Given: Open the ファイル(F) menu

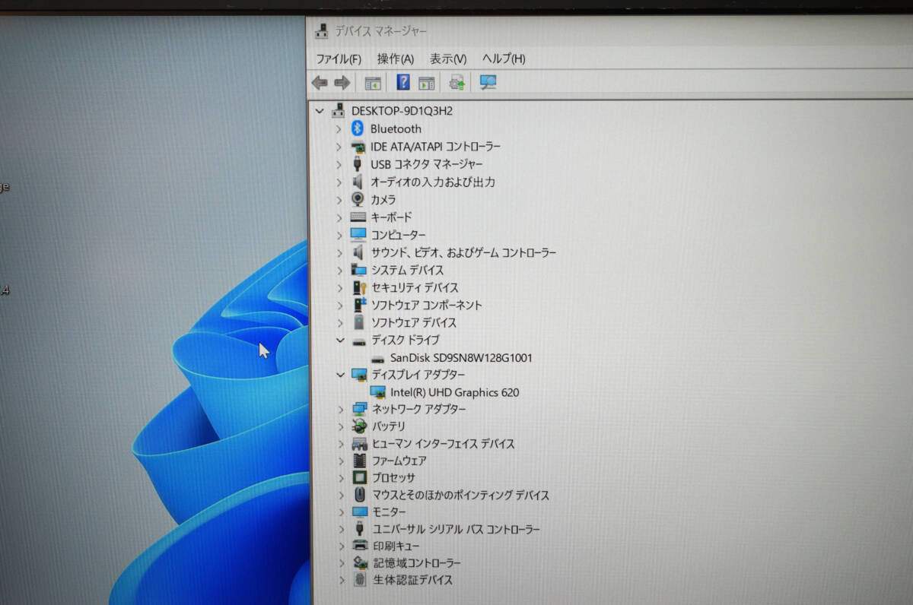Looking at the screenshot, I should (339, 59).
